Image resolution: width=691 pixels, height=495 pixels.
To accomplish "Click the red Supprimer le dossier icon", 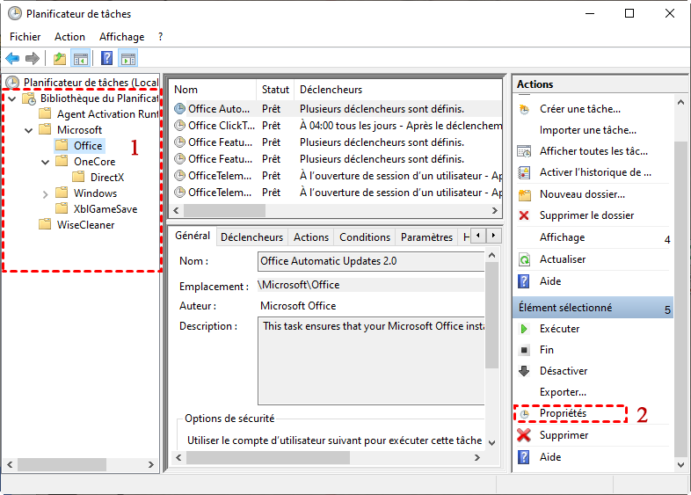I will pos(524,215).
